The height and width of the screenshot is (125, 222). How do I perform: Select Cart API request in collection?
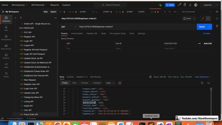(28, 110)
